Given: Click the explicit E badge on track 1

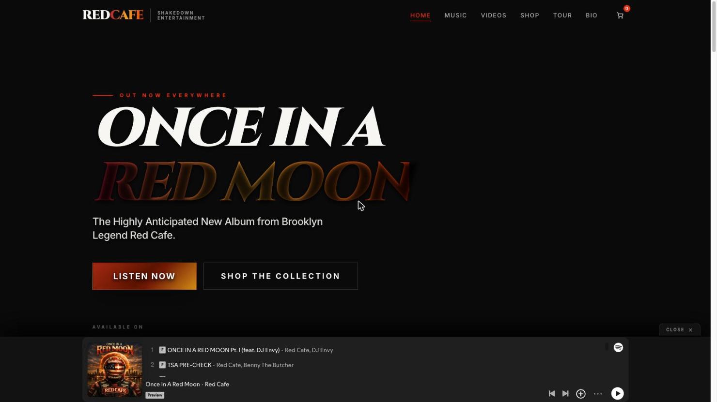Looking at the screenshot, I should pos(162,350).
